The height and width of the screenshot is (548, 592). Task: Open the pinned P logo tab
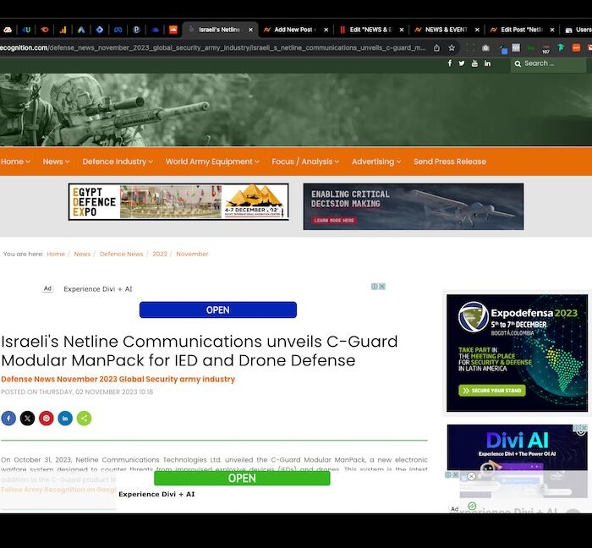pyautogui.click(x=137, y=30)
